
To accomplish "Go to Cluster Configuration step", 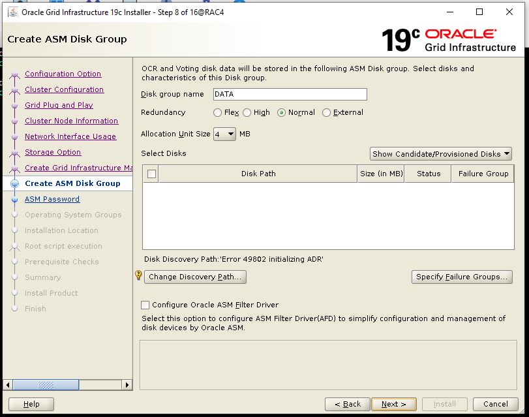I will click(64, 89).
